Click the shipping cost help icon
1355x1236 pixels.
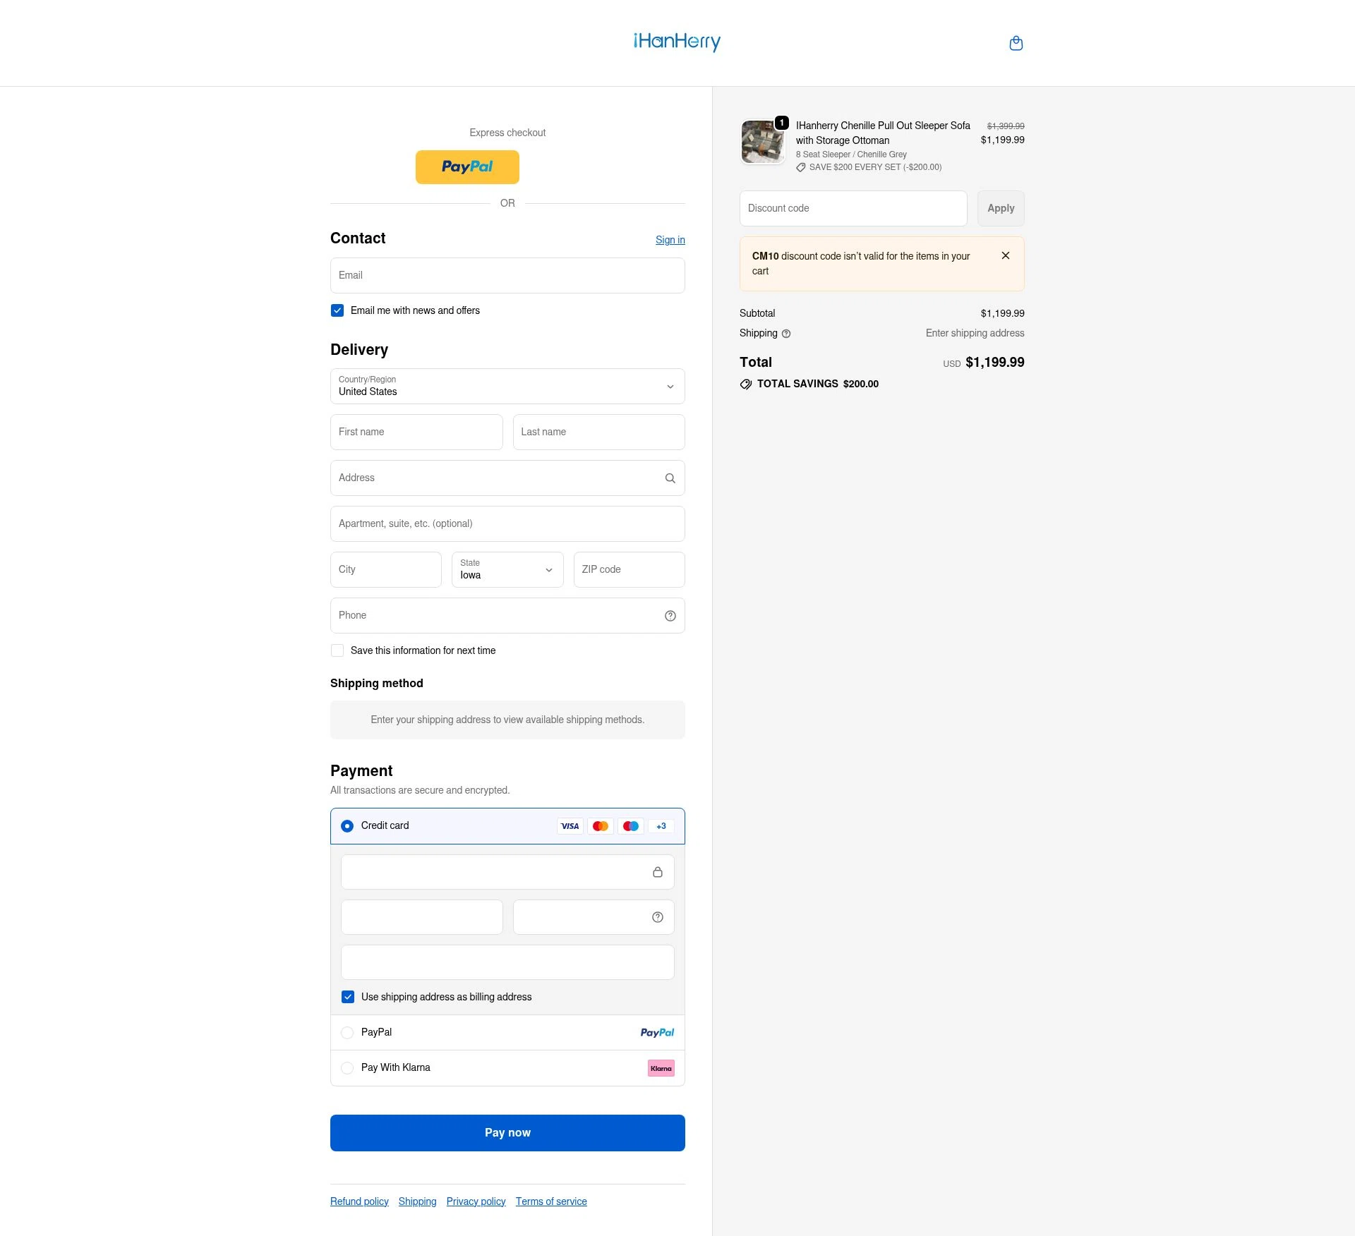tap(786, 333)
